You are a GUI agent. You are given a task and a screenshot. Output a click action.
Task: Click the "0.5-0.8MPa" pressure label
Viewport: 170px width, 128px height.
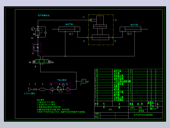pyautogui.click(x=30, y=94)
